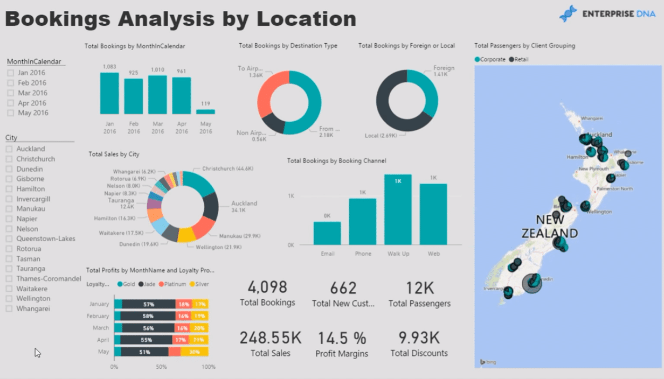Click the Manukau slice in sales donut

click(x=204, y=227)
